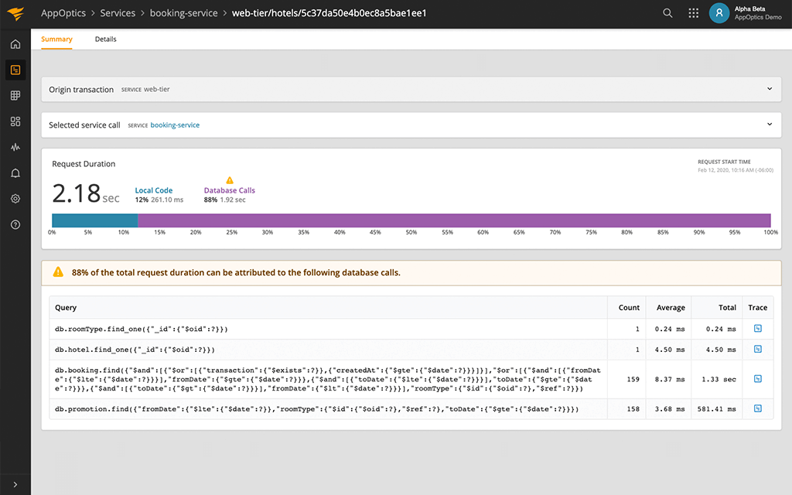The image size is (792, 495).
Task: Sort by the Average column header
Action: coord(671,307)
